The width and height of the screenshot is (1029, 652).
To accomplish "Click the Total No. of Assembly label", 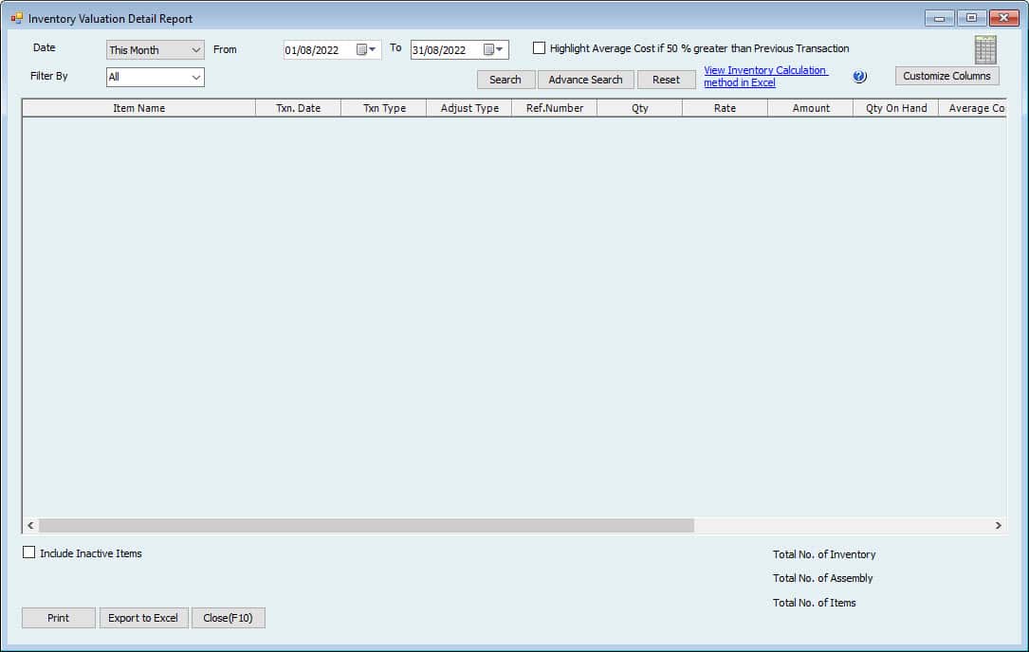I will click(823, 578).
